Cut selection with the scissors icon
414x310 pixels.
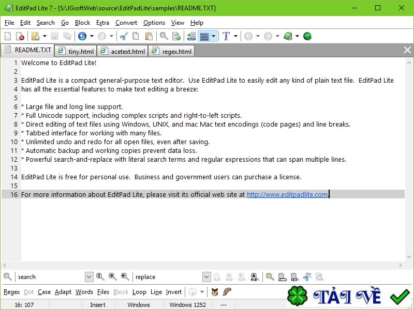(x=124, y=36)
